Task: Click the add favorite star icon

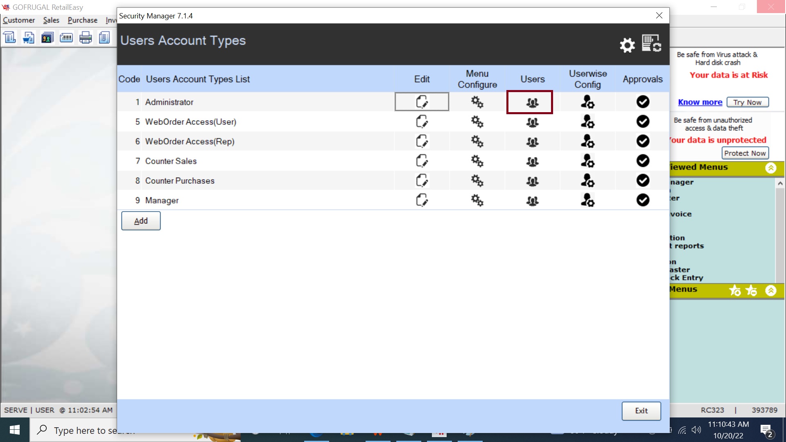Action: (735, 291)
